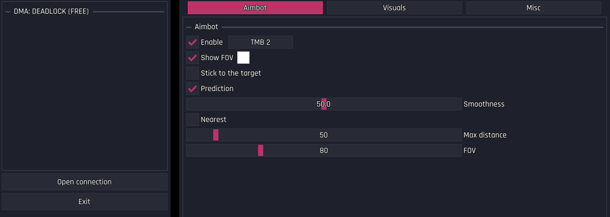Switch to the Visuals tab
Viewport: 610px width, 217px height.
[394, 8]
